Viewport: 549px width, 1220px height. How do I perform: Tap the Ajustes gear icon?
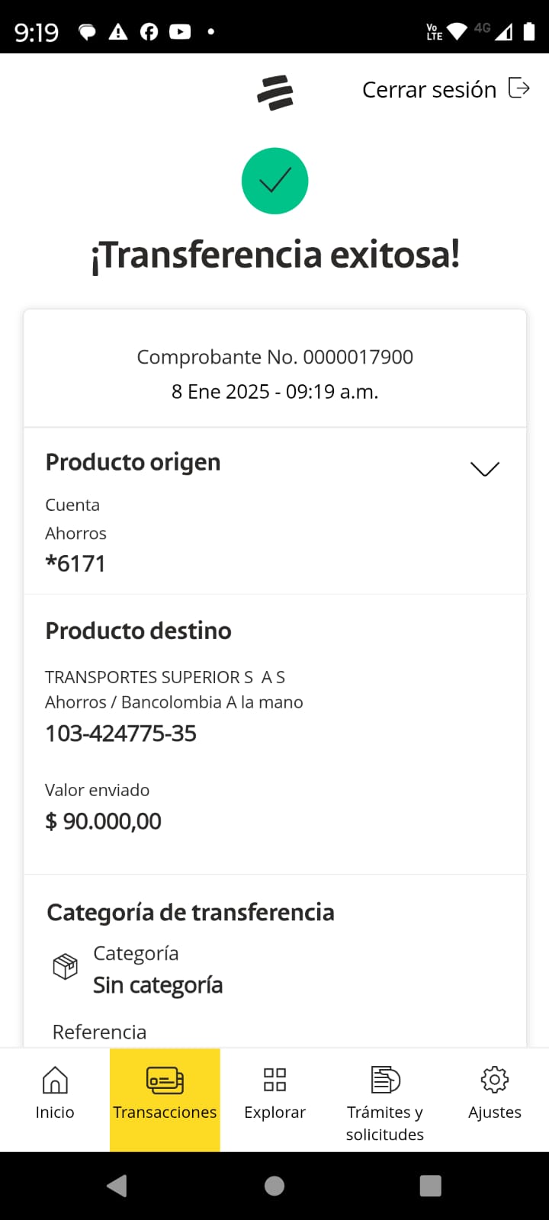pyautogui.click(x=494, y=1080)
